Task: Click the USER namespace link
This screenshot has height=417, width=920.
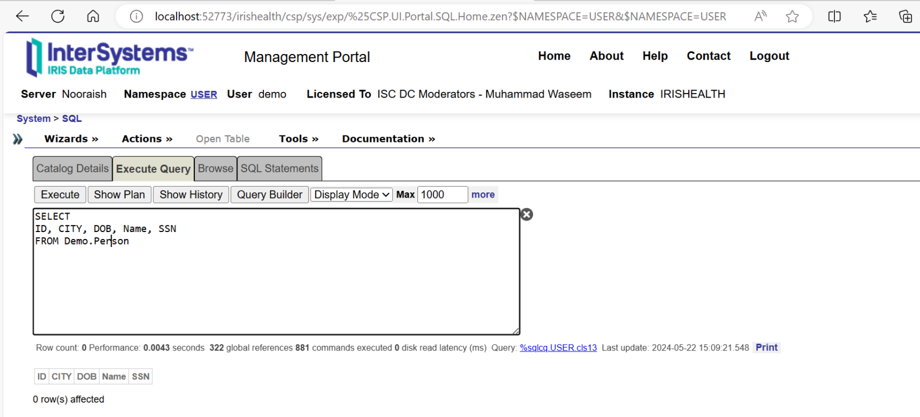Action: coord(204,95)
